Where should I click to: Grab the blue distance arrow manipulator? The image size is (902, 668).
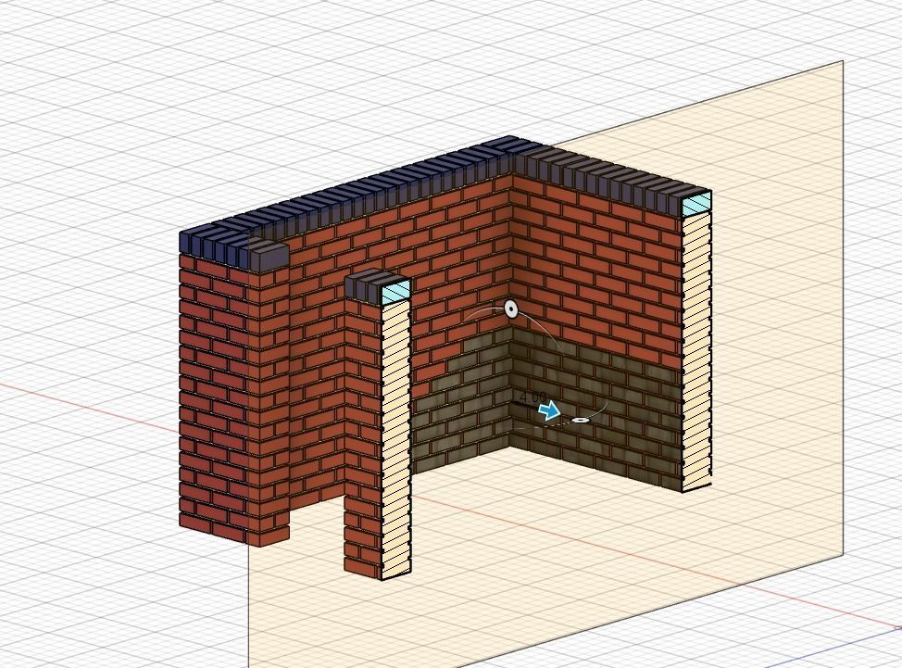click(549, 410)
